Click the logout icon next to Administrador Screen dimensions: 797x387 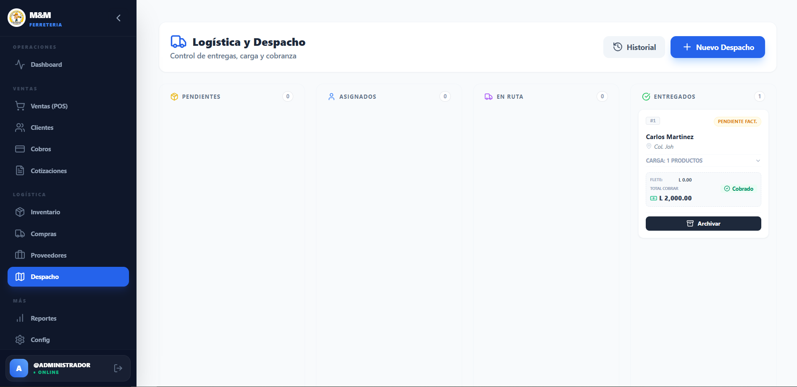point(118,368)
